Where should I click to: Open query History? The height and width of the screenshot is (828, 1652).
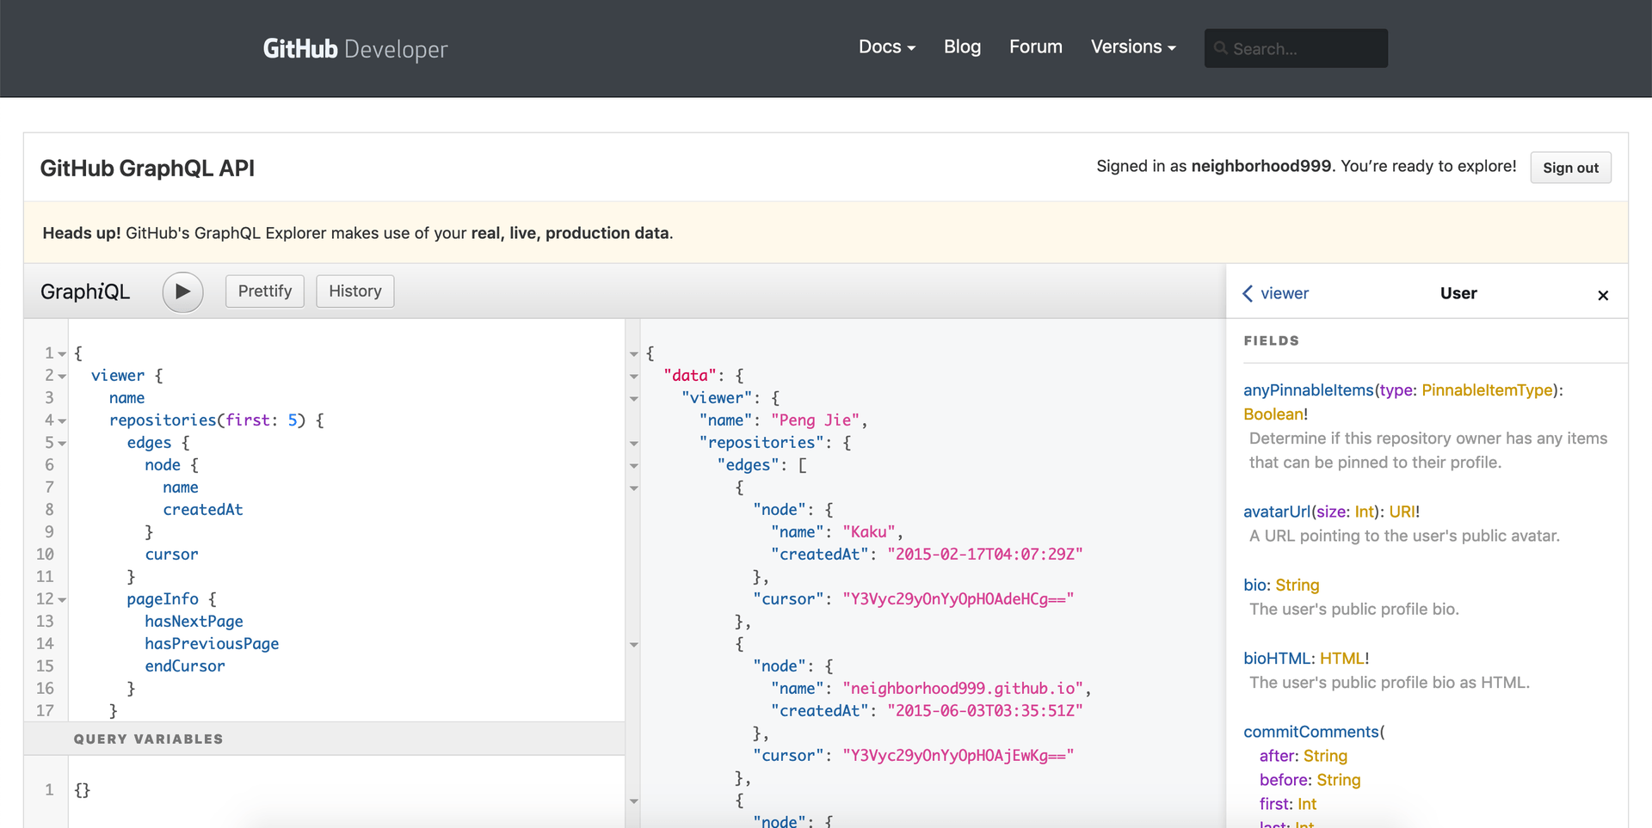355,291
